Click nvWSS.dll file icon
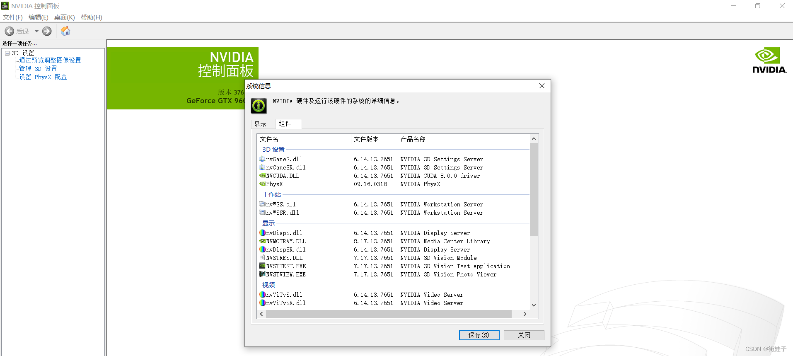 point(262,204)
